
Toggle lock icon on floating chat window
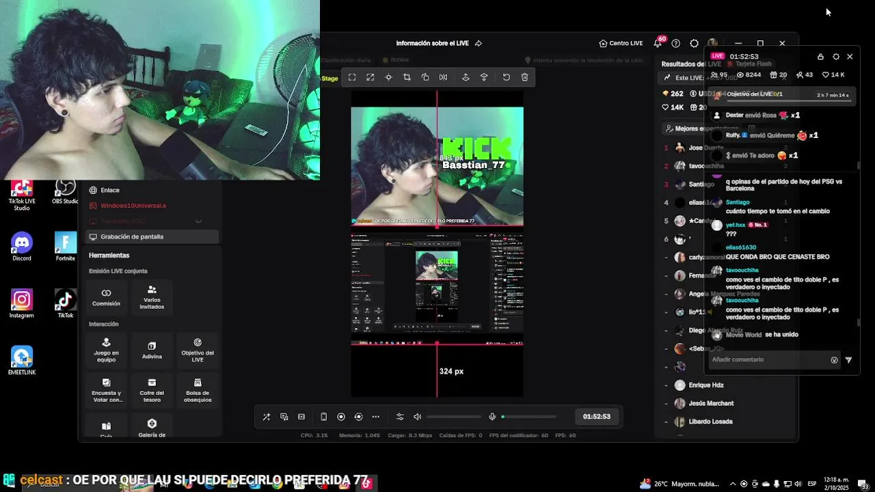coord(820,57)
